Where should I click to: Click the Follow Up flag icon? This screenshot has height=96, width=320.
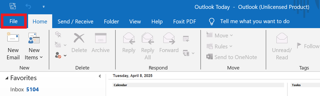[299, 46]
